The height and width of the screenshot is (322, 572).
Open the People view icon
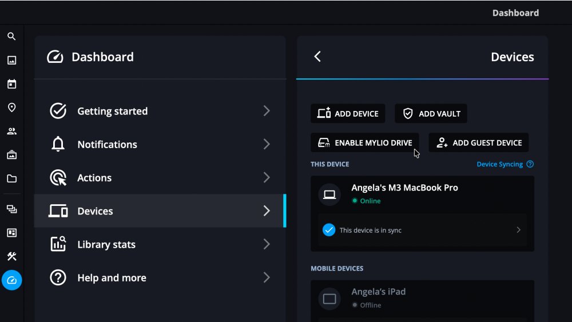tap(11, 131)
